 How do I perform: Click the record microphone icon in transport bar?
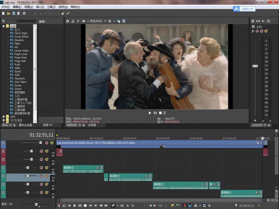pyautogui.click(x=59, y=205)
